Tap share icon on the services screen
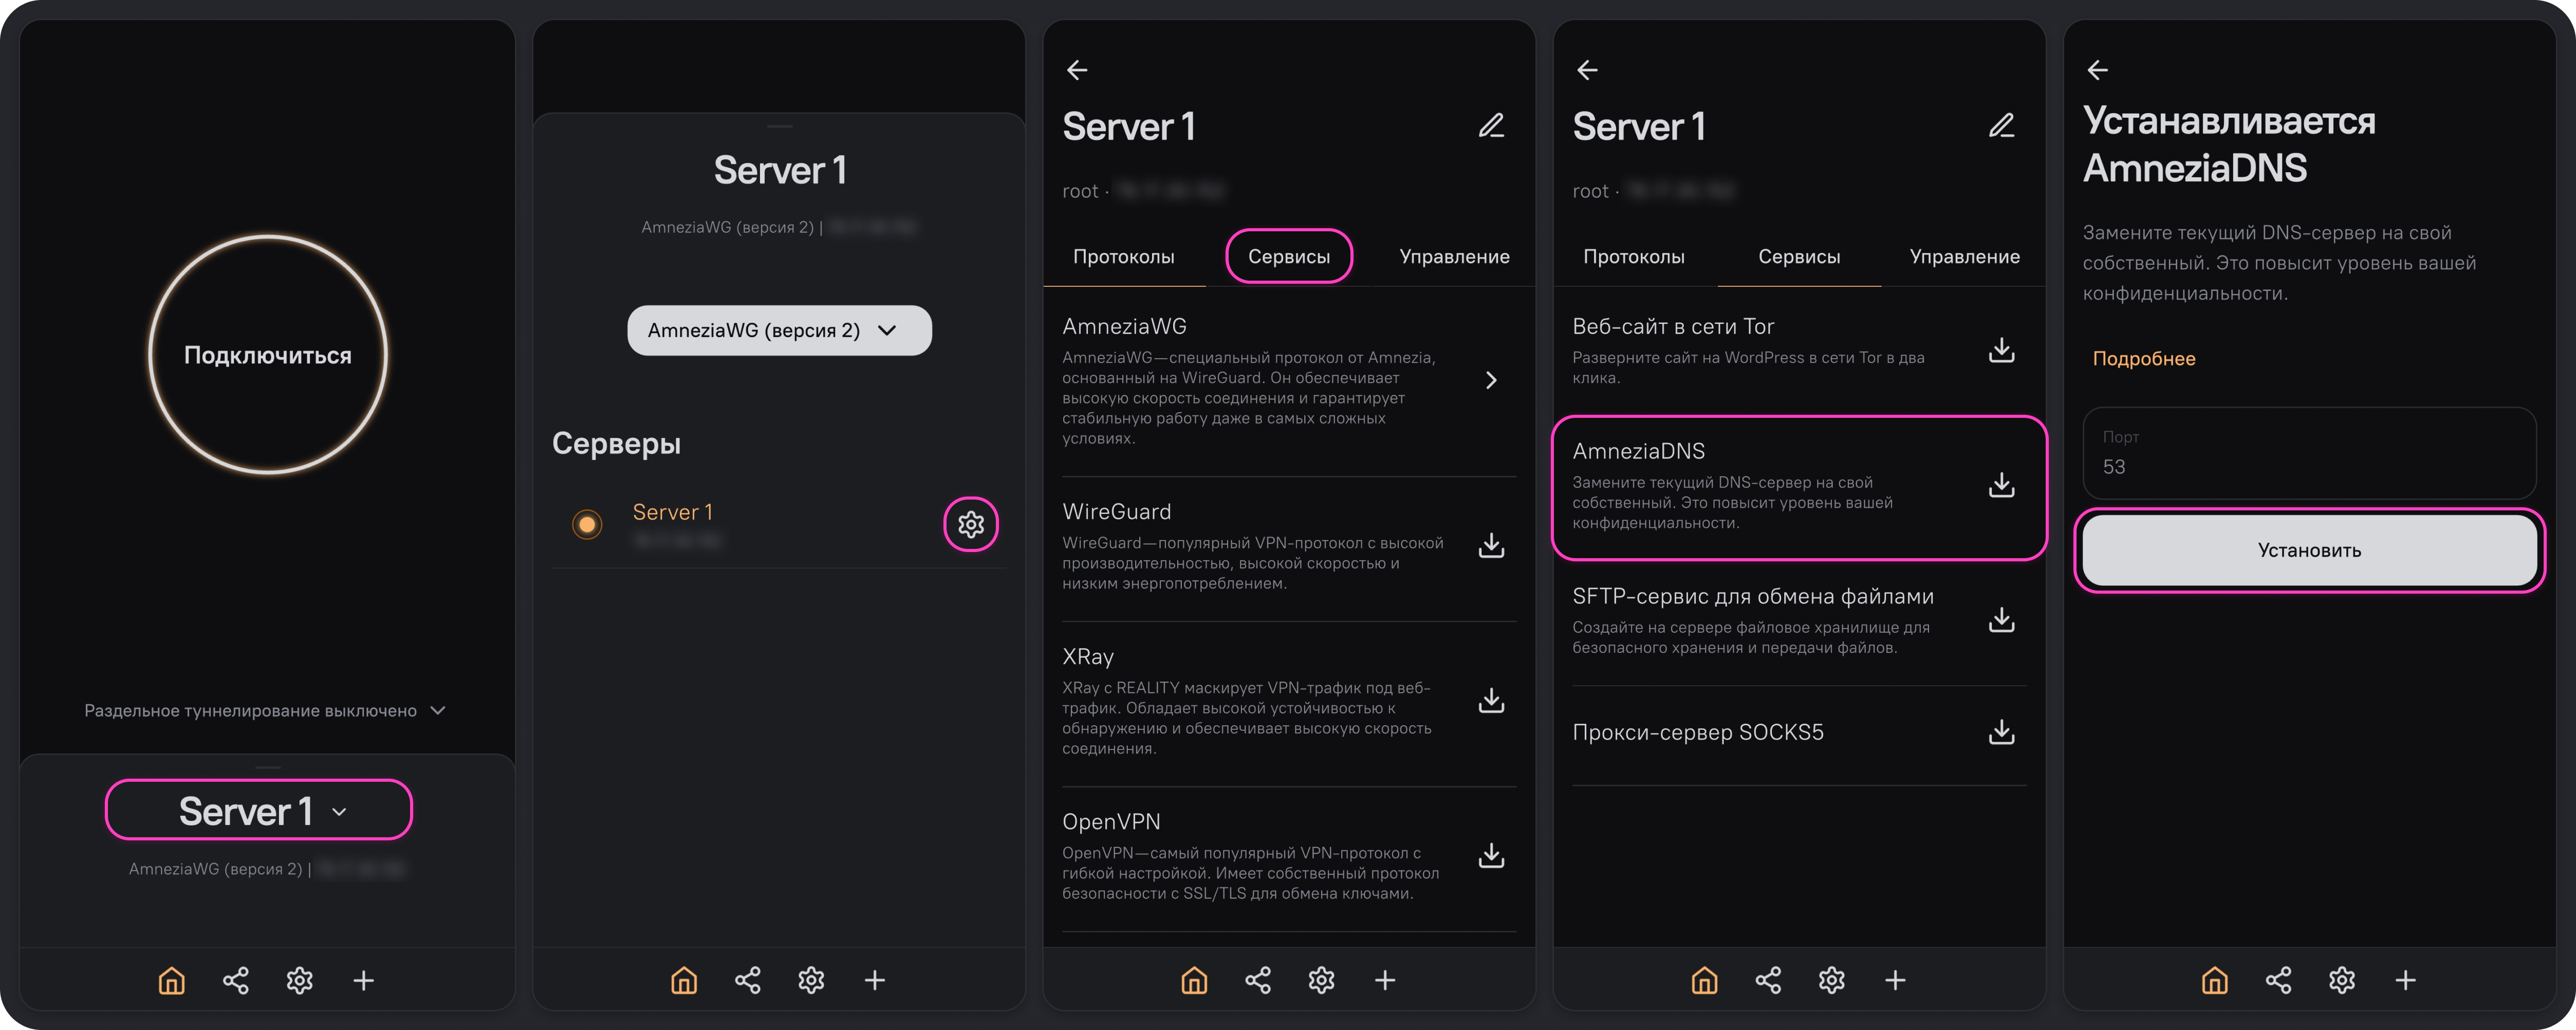Image resolution: width=2576 pixels, height=1030 pixels. [1768, 980]
